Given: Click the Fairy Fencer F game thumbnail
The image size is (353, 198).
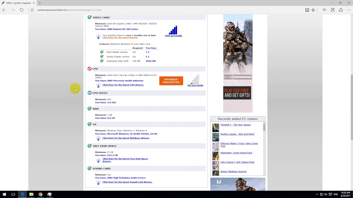Looking at the screenshot, I should (x=216, y=165).
